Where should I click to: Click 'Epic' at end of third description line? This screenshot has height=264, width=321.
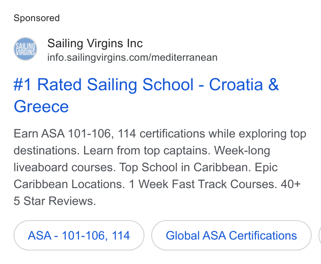coord(266,168)
